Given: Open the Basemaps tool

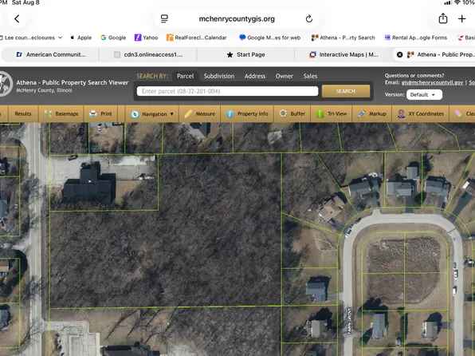Looking at the screenshot, I should click(x=61, y=114).
